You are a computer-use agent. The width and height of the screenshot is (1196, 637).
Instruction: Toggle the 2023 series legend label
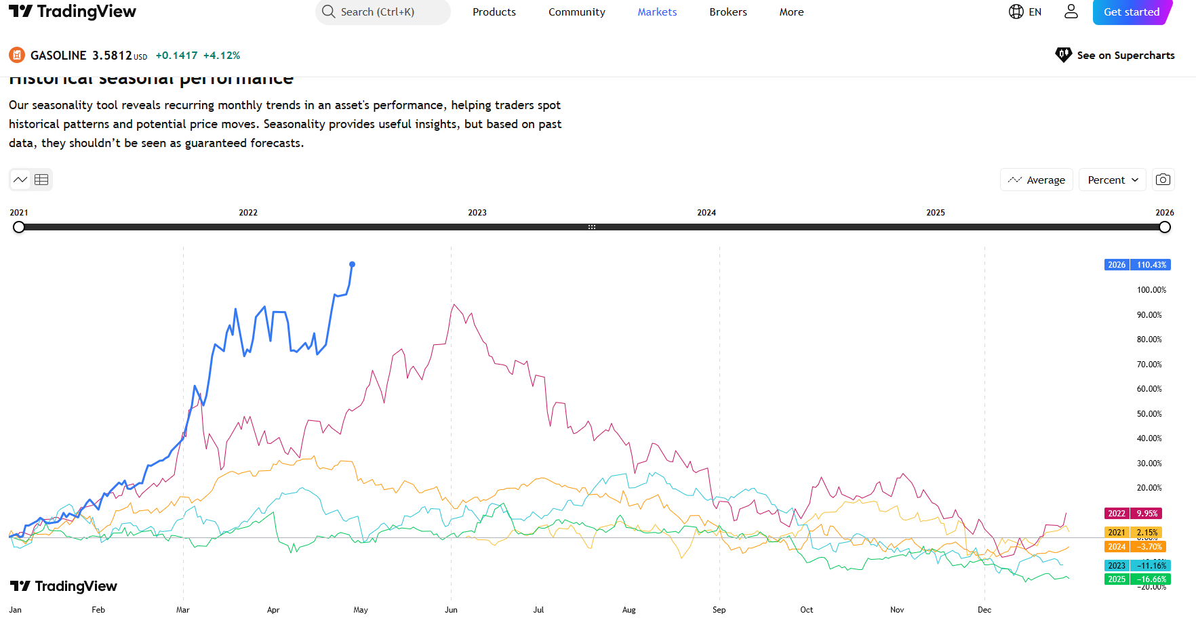pyautogui.click(x=1138, y=566)
